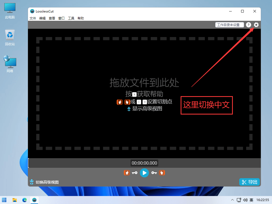
Task: Click the LosslessCut title bar app icon
Action: point(32,11)
